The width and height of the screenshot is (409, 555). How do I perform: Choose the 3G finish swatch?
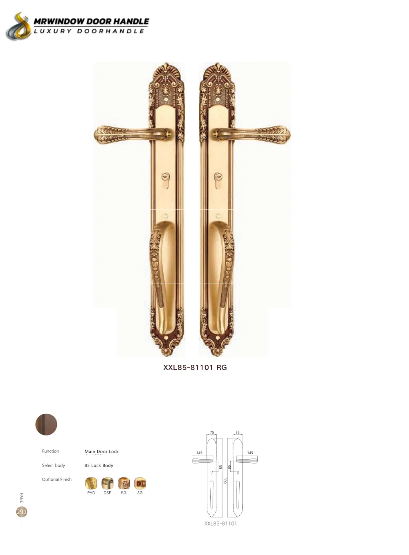(x=140, y=483)
